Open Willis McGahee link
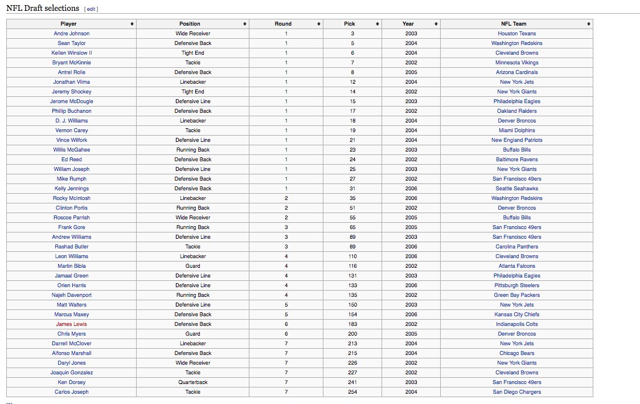The width and height of the screenshot is (640, 404). [x=71, y=150]
